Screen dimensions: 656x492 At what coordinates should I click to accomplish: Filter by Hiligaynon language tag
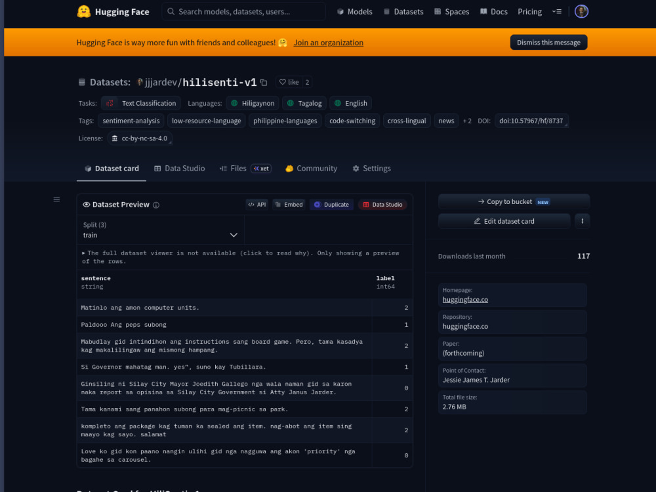coord(253,103)
